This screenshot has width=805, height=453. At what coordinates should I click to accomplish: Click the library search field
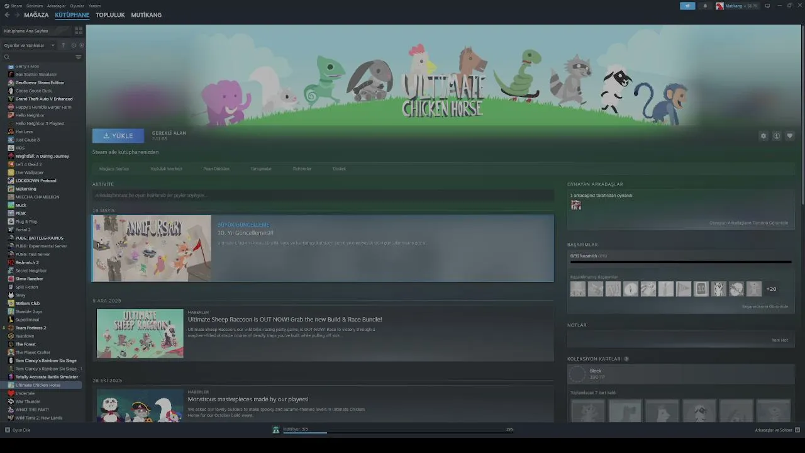tap(42, 57)
